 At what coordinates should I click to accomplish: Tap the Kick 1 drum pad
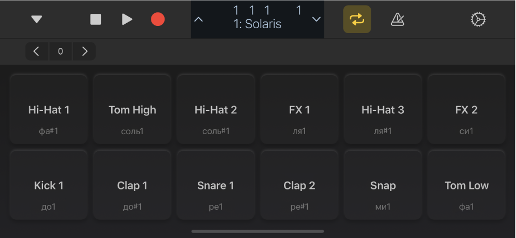(49, 185)
